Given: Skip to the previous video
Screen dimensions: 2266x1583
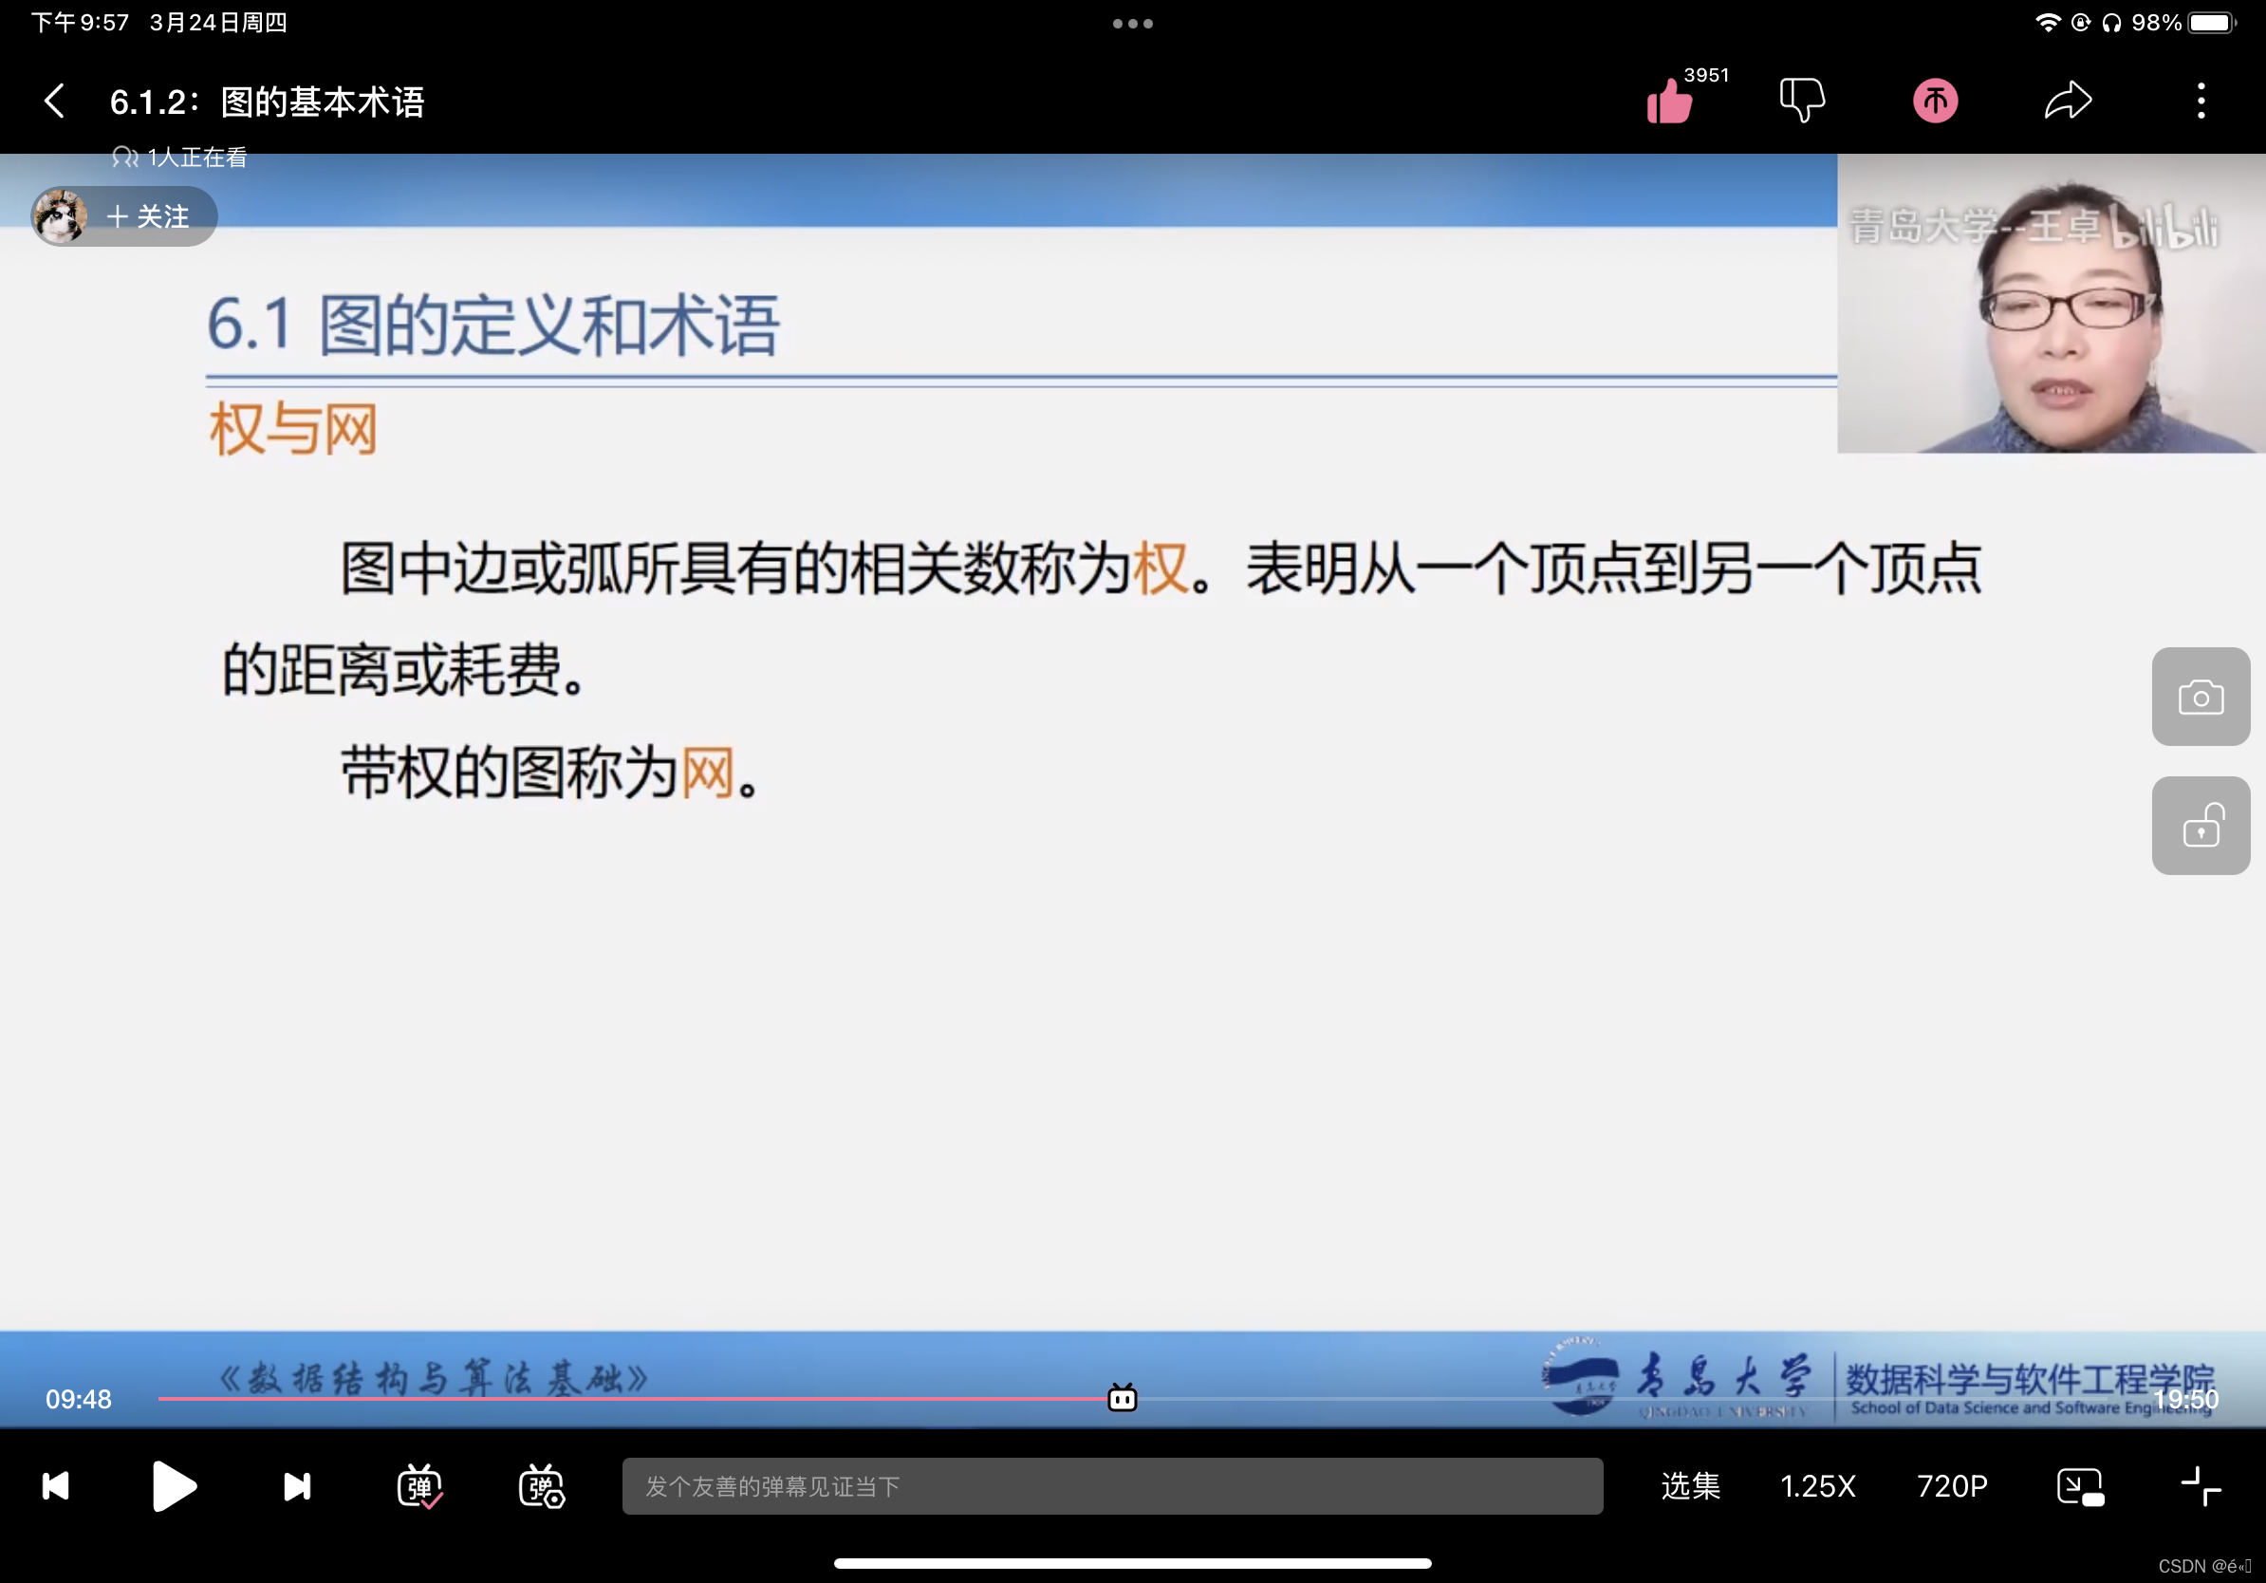Looking at the screenshot, I should pyautogui.click(x=56, y=1485).
